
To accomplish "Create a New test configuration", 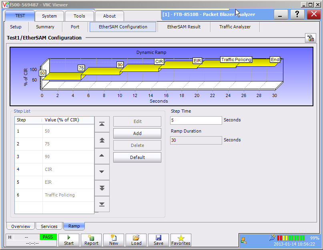I will click(114, 240).
